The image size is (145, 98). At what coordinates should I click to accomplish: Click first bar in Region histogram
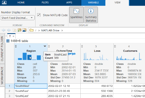(x=20, y=59)
